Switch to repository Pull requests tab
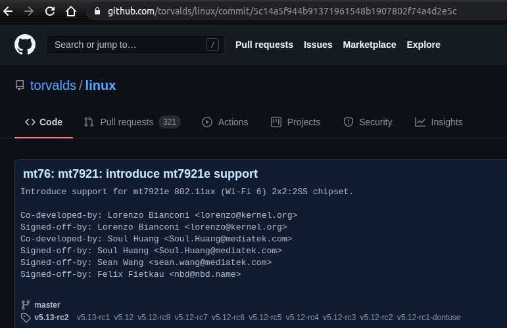This screenshot has width=507, height=328. point(132,122)
